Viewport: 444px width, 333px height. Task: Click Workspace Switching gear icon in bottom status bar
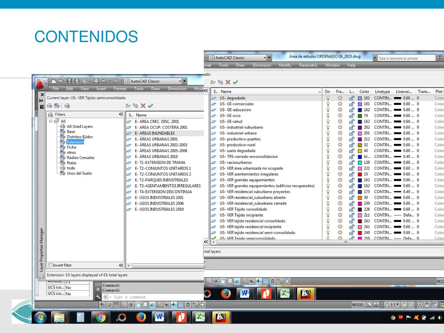click(x=420, y=305)
